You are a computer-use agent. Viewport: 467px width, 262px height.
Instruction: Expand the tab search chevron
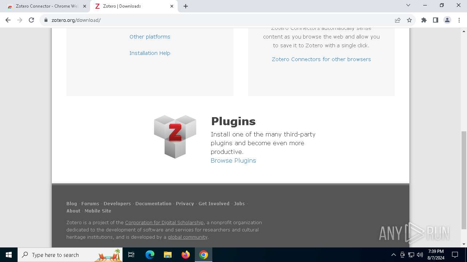pyautogui.click(x=408, y=5)
